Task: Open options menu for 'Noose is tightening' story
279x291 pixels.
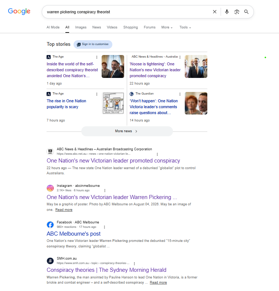Action: coord(180,57)
